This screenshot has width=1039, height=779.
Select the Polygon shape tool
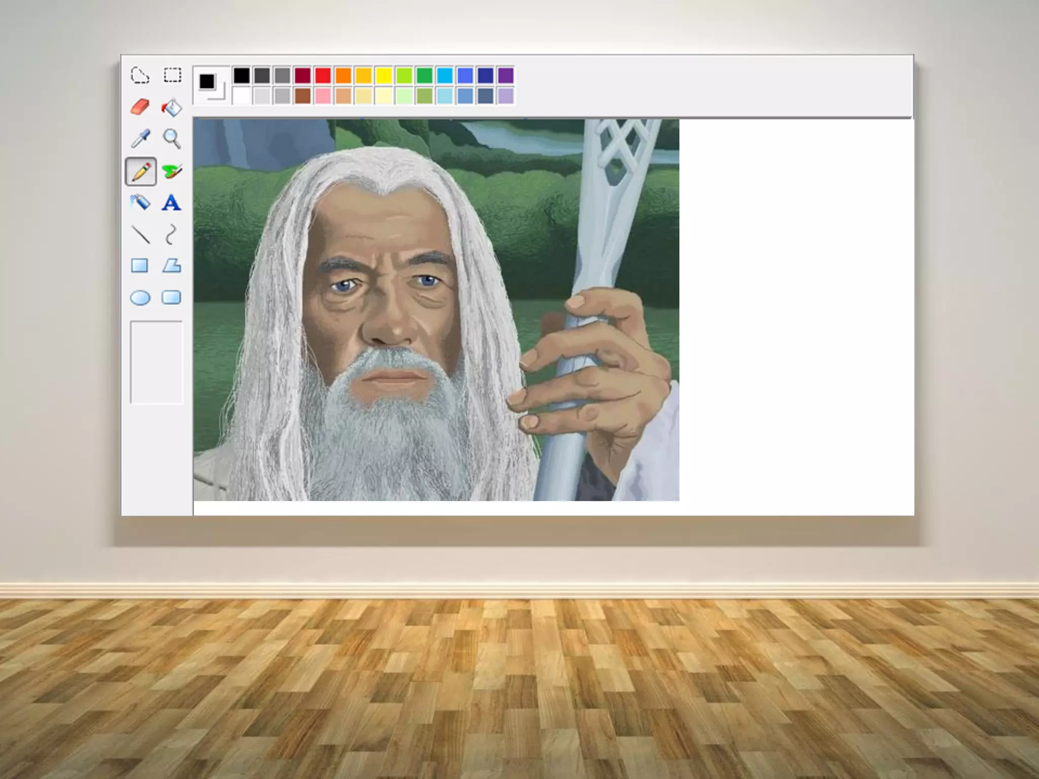tap(171, 266)
